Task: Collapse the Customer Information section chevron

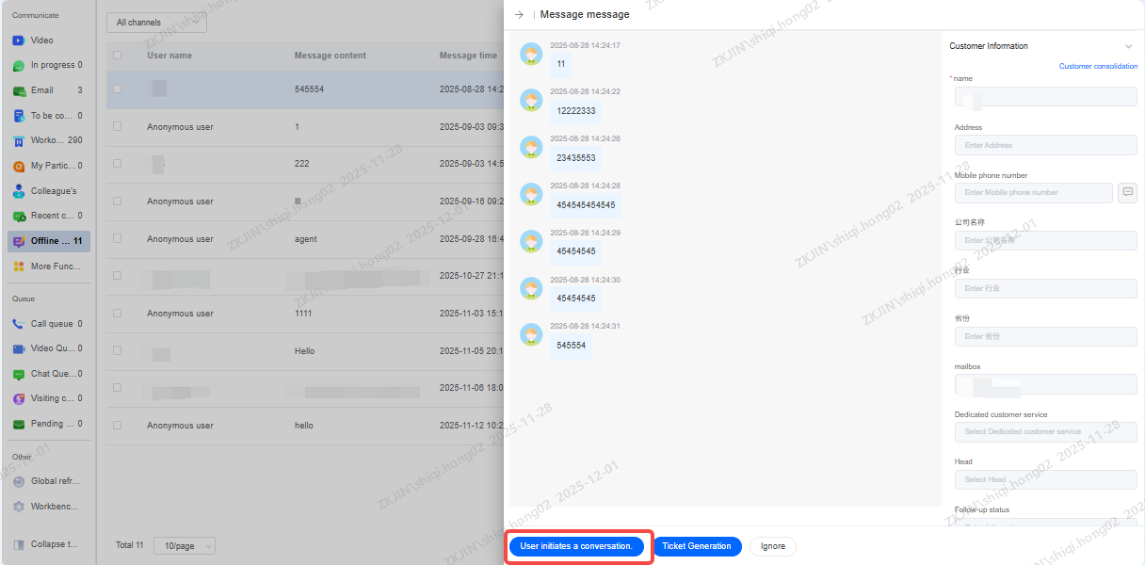Action: tap(1128, 46)
